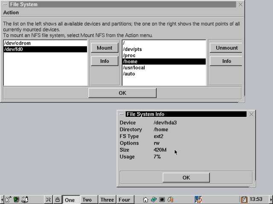This screenshot has height=204, width=273.
Task: Click the taskbar icon for the running application
Action: pyautogui.click(x=198, y=199)
